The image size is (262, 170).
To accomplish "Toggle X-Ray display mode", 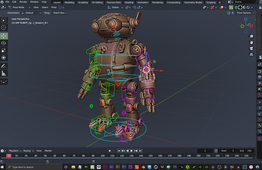I will 231,8.
